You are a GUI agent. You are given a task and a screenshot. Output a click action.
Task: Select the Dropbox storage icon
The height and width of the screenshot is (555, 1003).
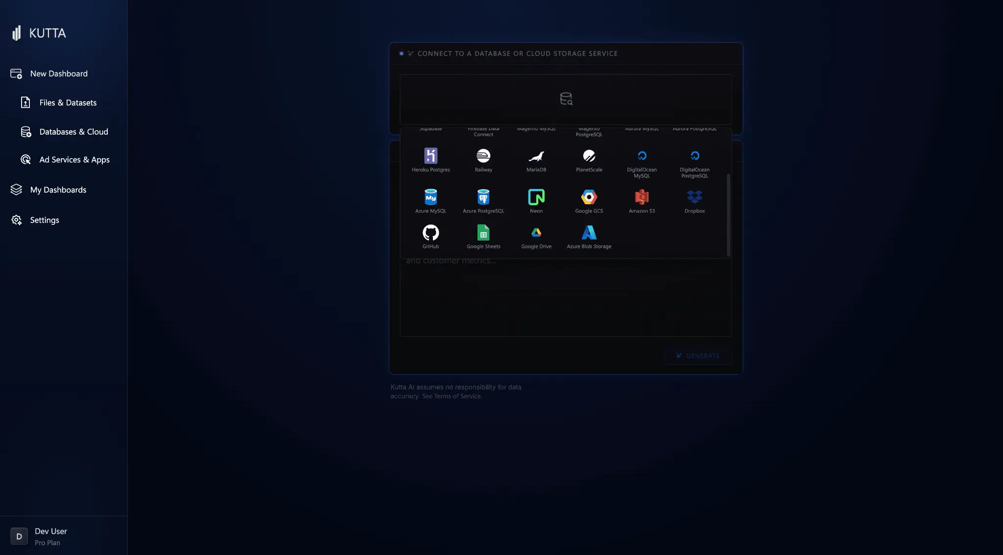[694, 197]
